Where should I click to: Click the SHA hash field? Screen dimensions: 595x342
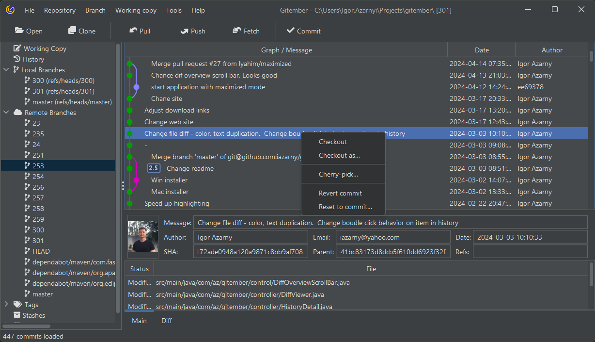[x=250, y=252]
